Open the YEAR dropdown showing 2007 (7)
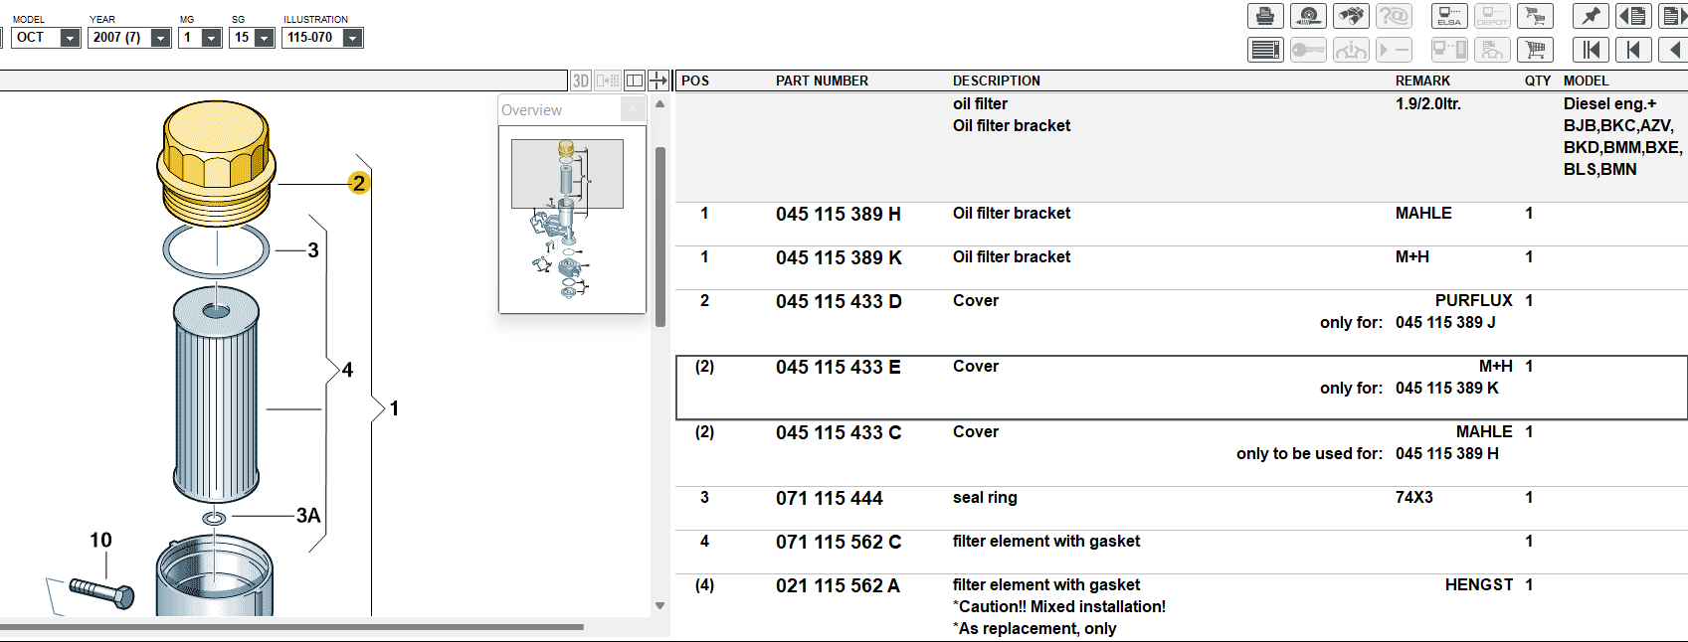This screenshot has width=1688, height=642. tap(160, 38)
